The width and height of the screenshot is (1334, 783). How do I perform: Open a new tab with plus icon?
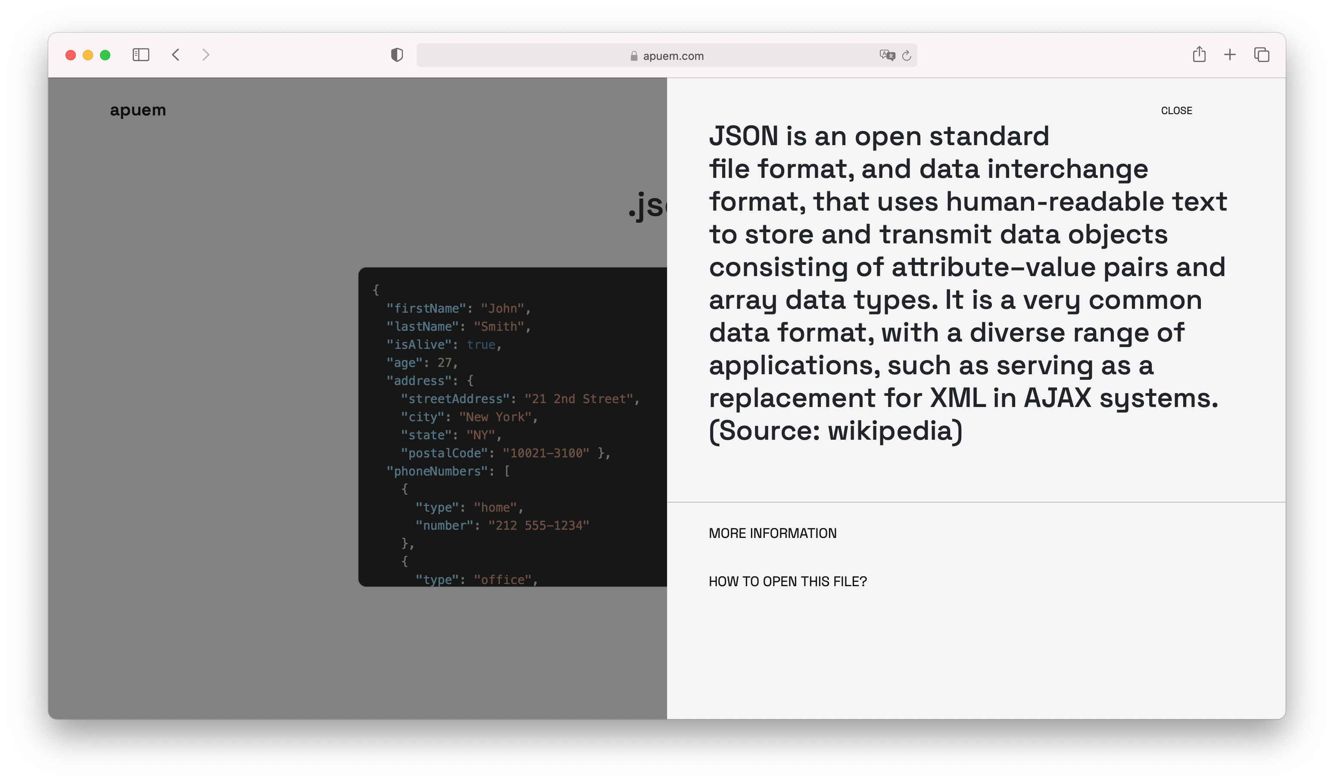point(1230,55)
